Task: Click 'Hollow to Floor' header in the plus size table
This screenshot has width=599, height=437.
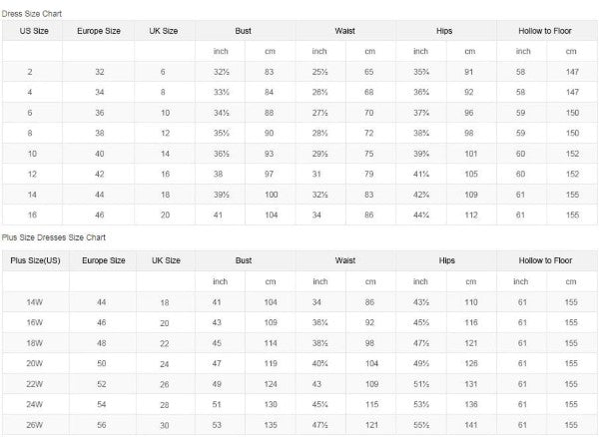Action: [545, 259]
